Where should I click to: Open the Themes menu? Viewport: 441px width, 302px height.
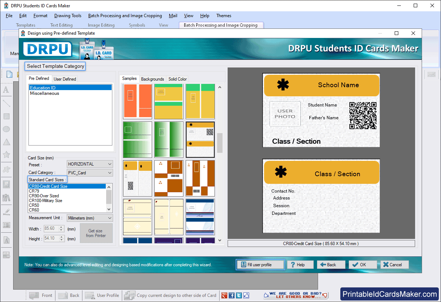click(224, 16)
